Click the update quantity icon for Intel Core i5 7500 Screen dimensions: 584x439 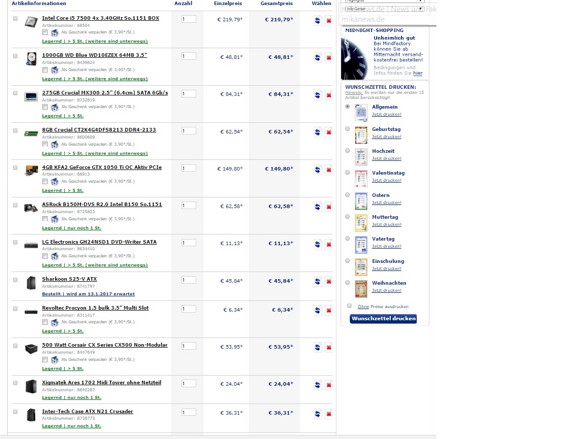(x=317, y=20)
